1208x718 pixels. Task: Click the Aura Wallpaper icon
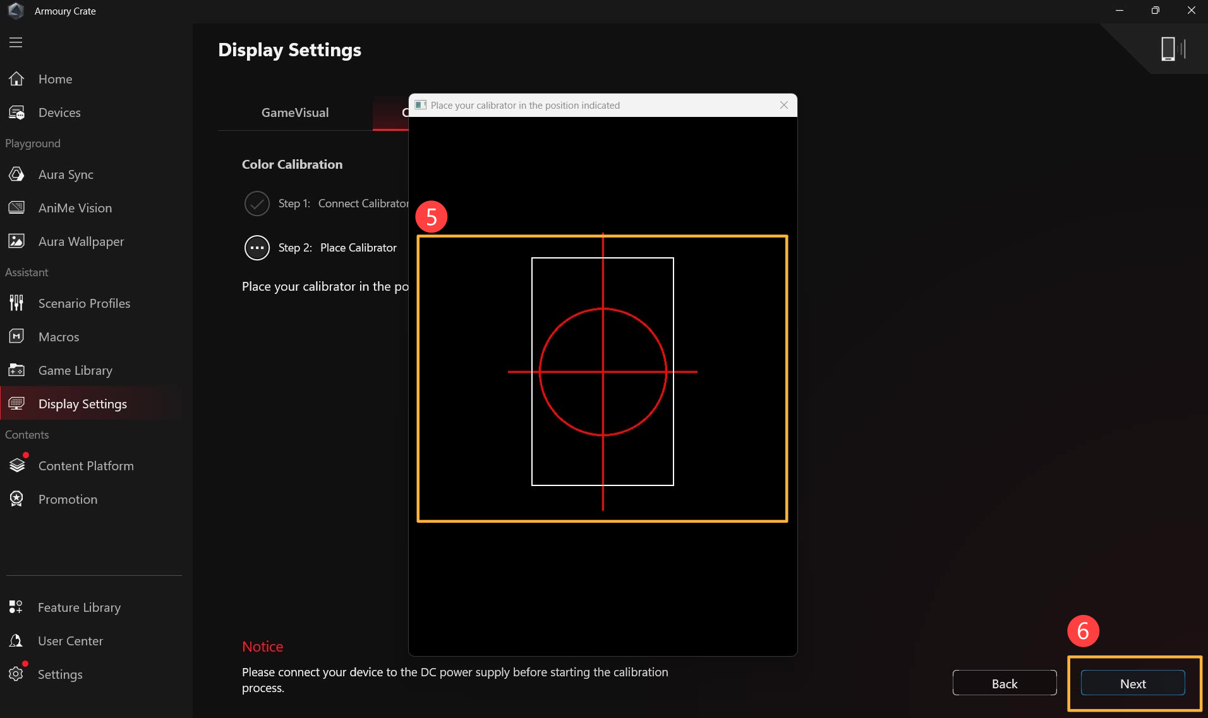16,241
